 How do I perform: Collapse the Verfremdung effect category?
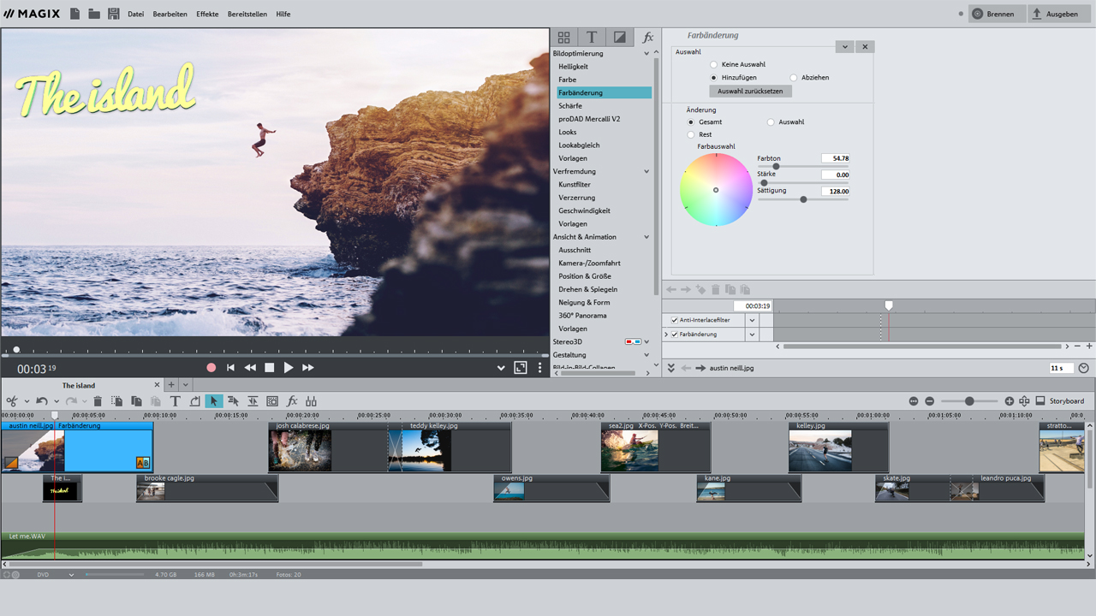[647, 171]
